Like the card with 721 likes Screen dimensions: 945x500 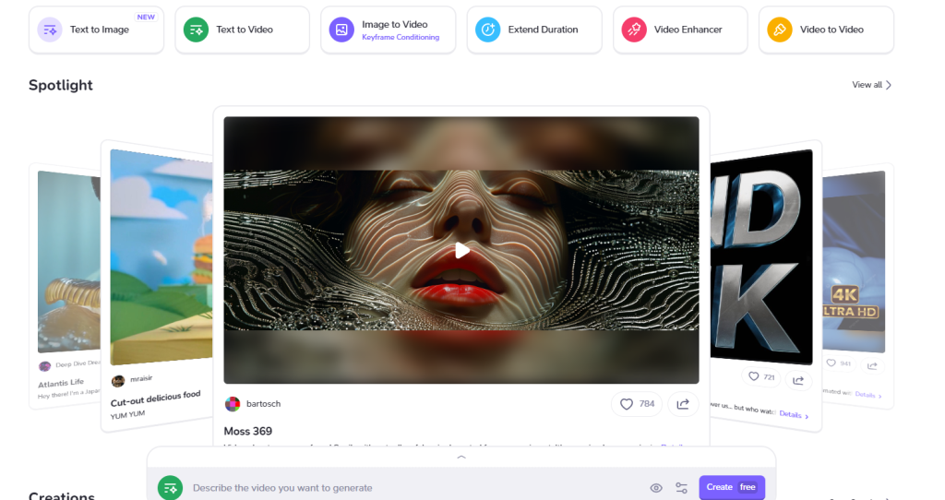pos(761,377)
